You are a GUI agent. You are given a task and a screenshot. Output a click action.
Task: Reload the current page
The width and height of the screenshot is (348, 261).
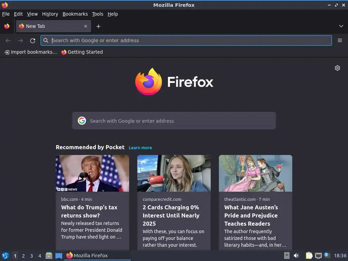33,41
